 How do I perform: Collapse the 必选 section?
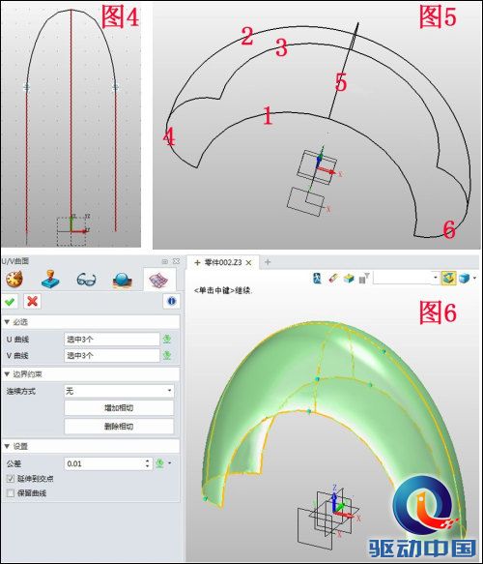coord(7,322)
